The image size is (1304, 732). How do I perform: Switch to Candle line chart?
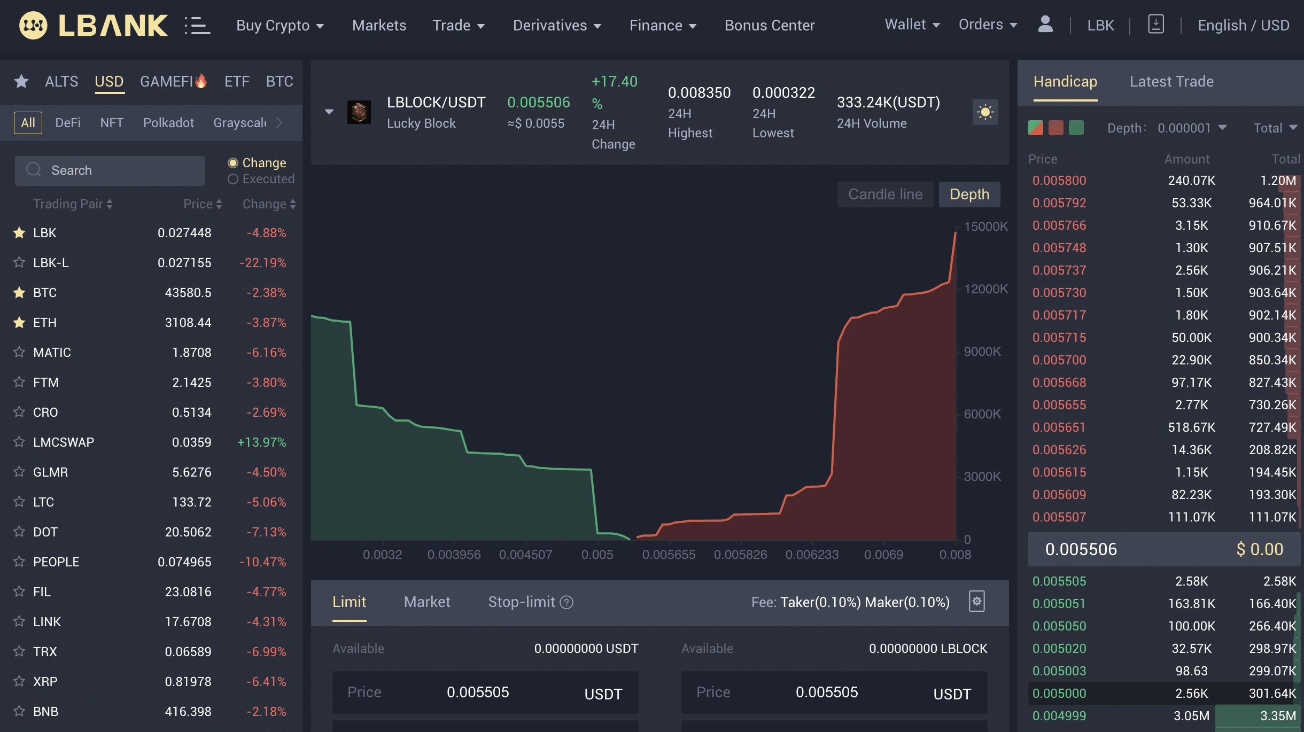(x=885, y=194)
